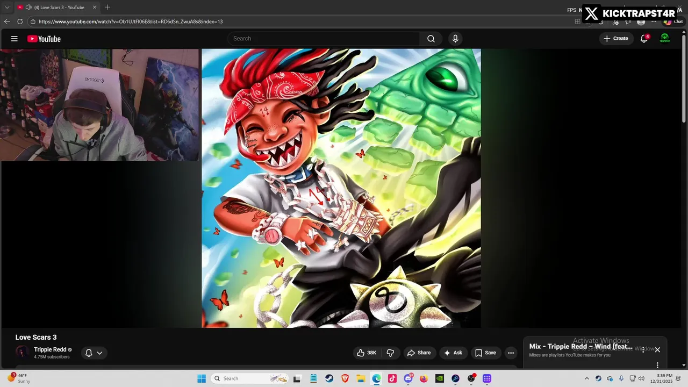Viewport: 688px width, 387px height.
Task: Open Task View on the taskbar
Action: (x=297, y=378)
